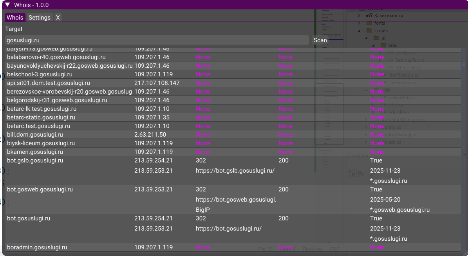Select the api.sit01.dom.test.gosuslugi.ru entry
This screenshot has width=468, height=256.
coord(48,83)
